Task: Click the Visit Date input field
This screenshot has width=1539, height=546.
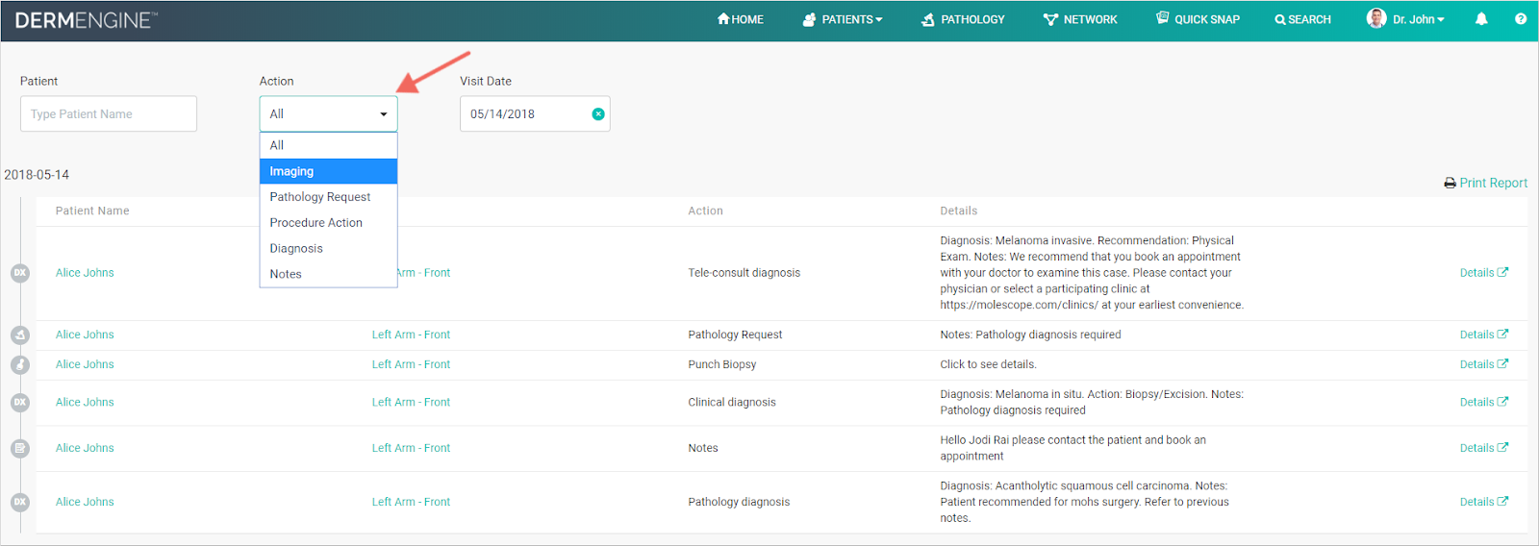Action: 524,114
